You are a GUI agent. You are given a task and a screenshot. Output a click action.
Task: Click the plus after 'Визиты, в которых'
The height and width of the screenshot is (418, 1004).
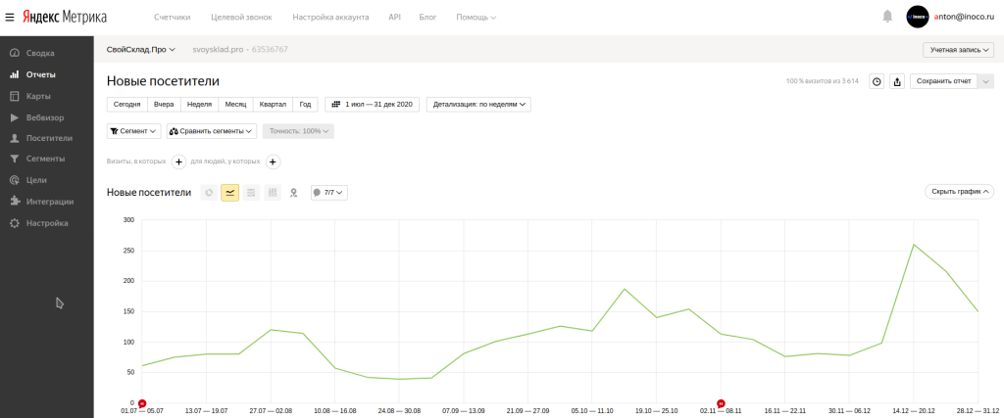(x=178, y=162)
